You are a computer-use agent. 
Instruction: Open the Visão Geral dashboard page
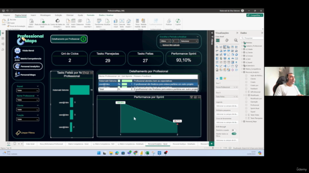coord(28,50)
